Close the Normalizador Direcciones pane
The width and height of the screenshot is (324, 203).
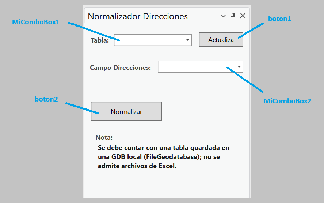pyautogui.click(x=243, y=16)
